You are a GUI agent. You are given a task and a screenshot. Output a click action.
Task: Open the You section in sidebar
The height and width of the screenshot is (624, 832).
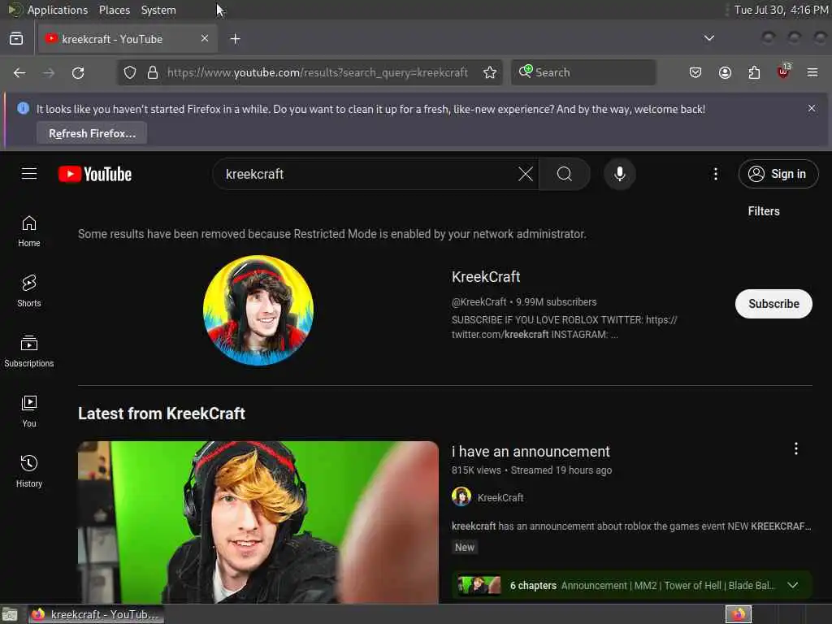coord(29,411)
